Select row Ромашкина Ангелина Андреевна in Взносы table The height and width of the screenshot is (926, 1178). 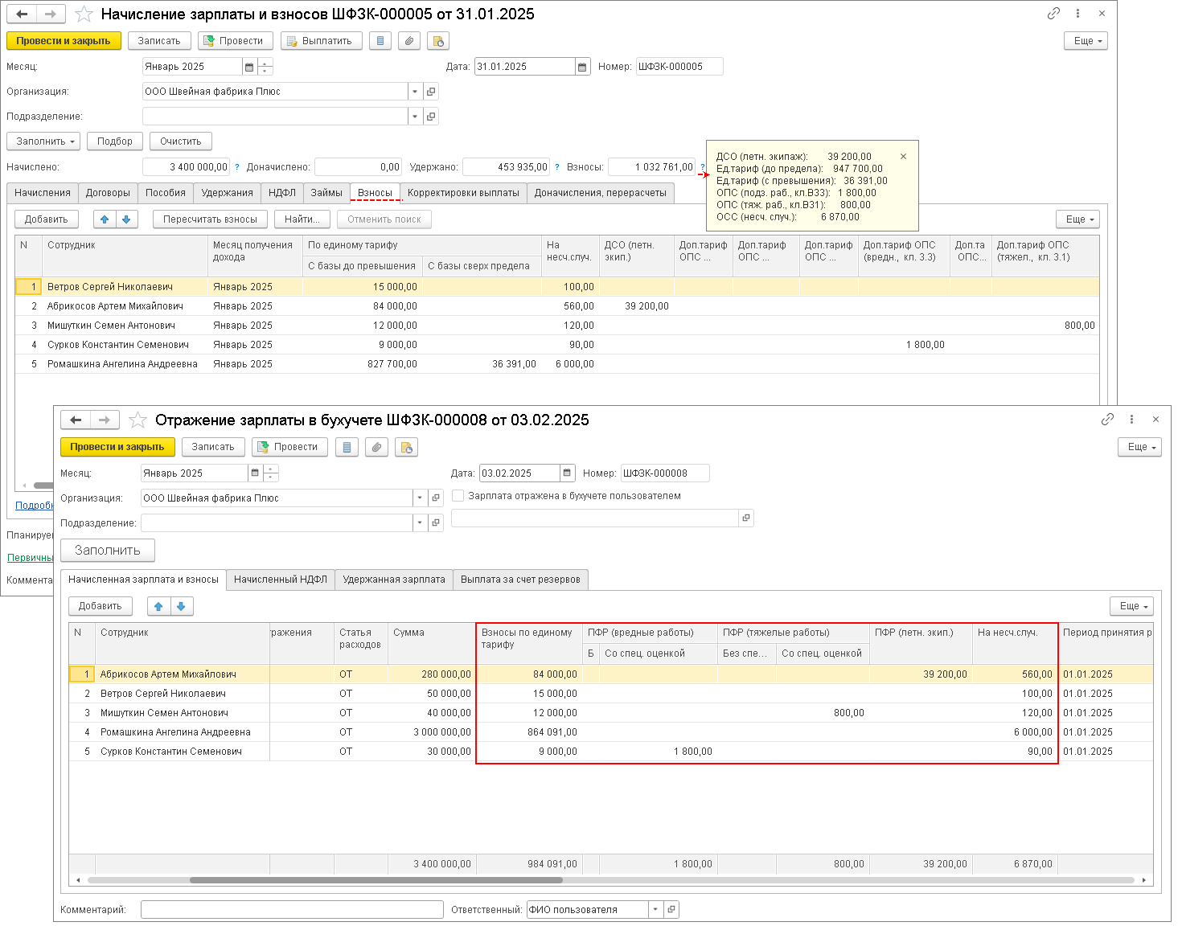pos(557,364)
